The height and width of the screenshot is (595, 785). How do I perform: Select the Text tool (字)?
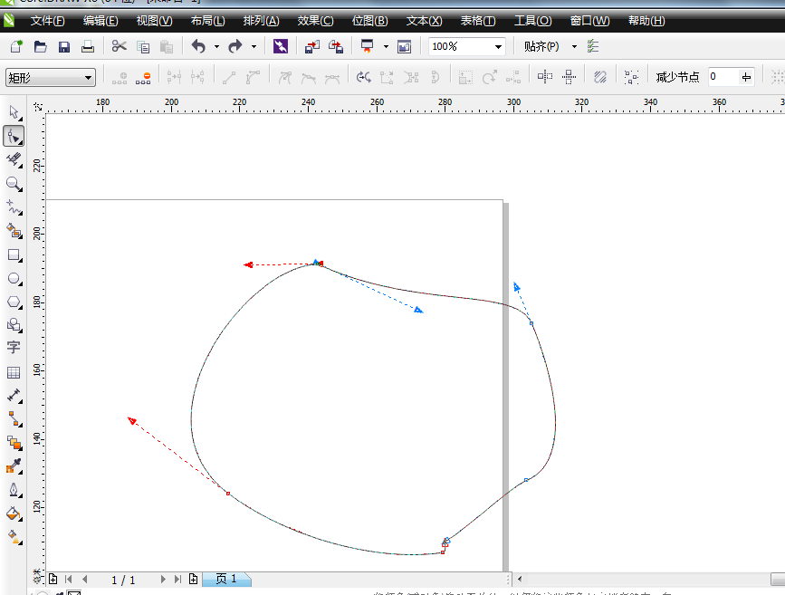(x=14, y=348)
